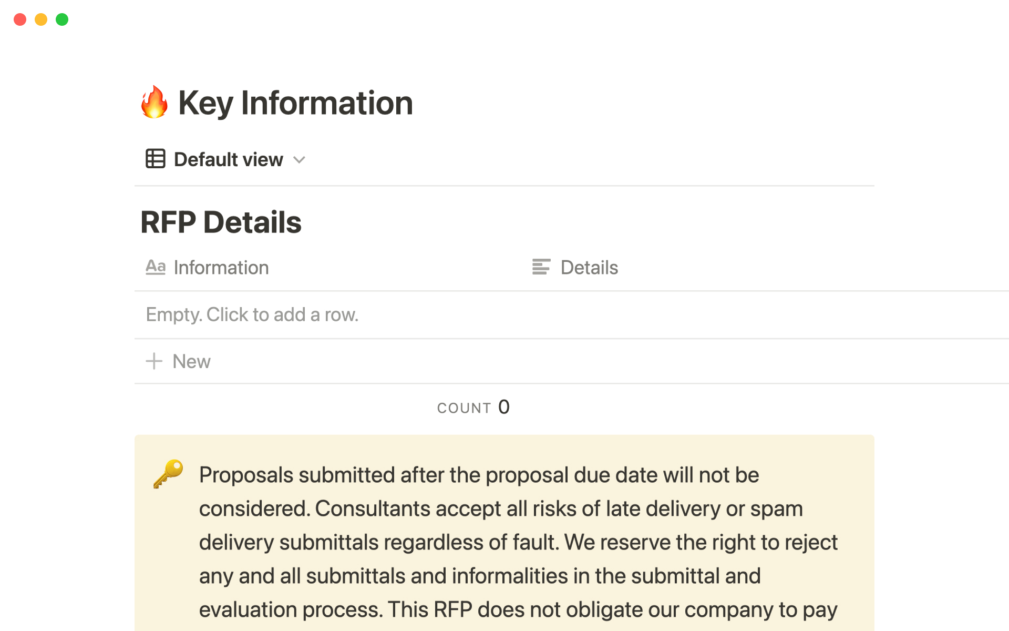The image size is (1009, 631).
Task: Open the Information column header menu
Action: point(221,268)
